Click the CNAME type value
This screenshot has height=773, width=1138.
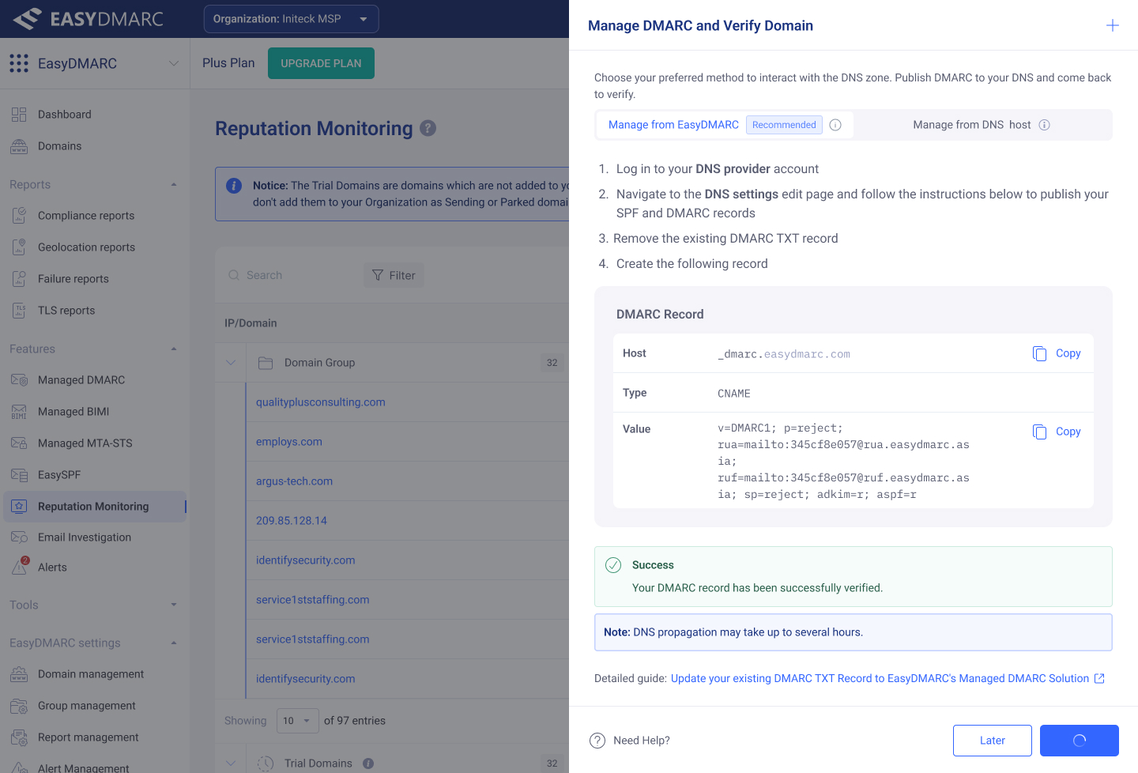point(734,393)
